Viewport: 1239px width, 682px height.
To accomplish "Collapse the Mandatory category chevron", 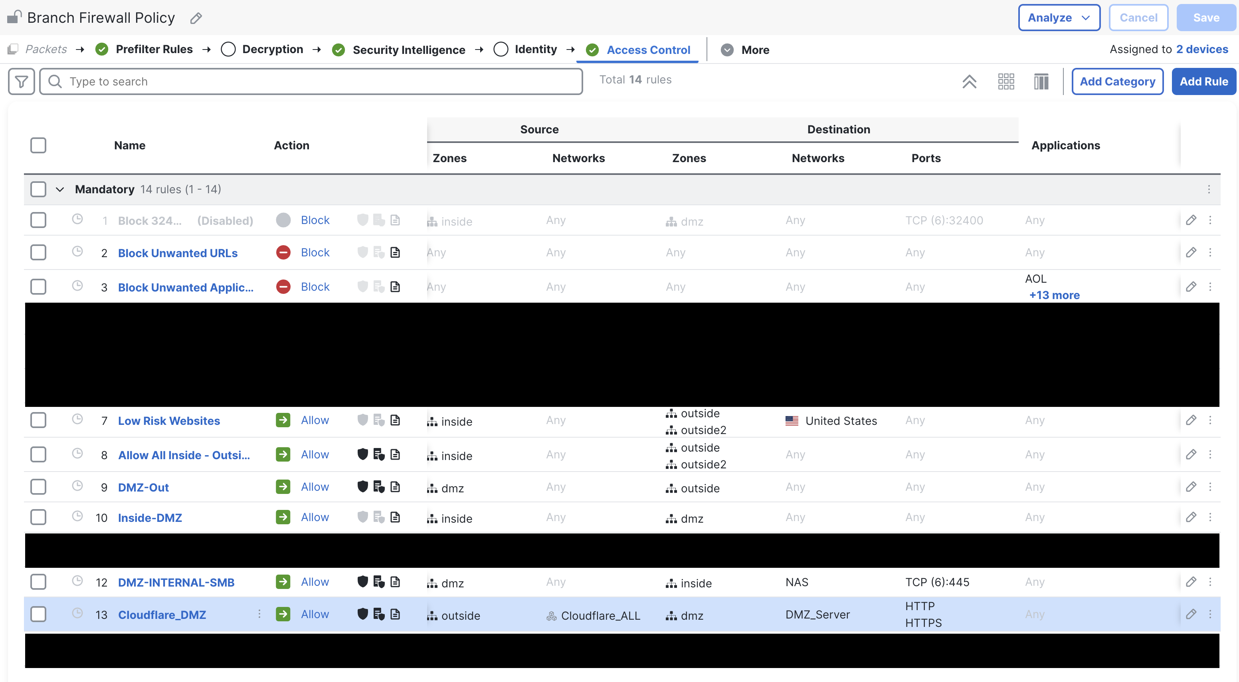I will tap(59, 189).
